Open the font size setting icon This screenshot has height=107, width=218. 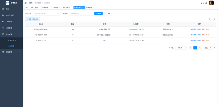tap(206, 3)
